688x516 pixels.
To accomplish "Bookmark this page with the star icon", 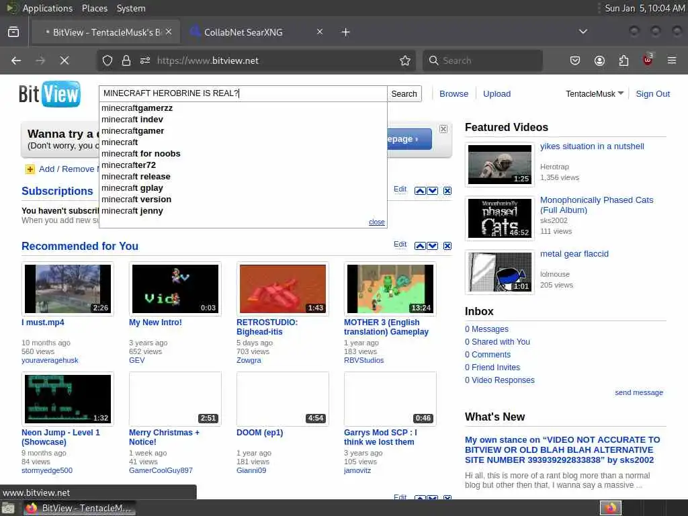I will tap(405, 60).
